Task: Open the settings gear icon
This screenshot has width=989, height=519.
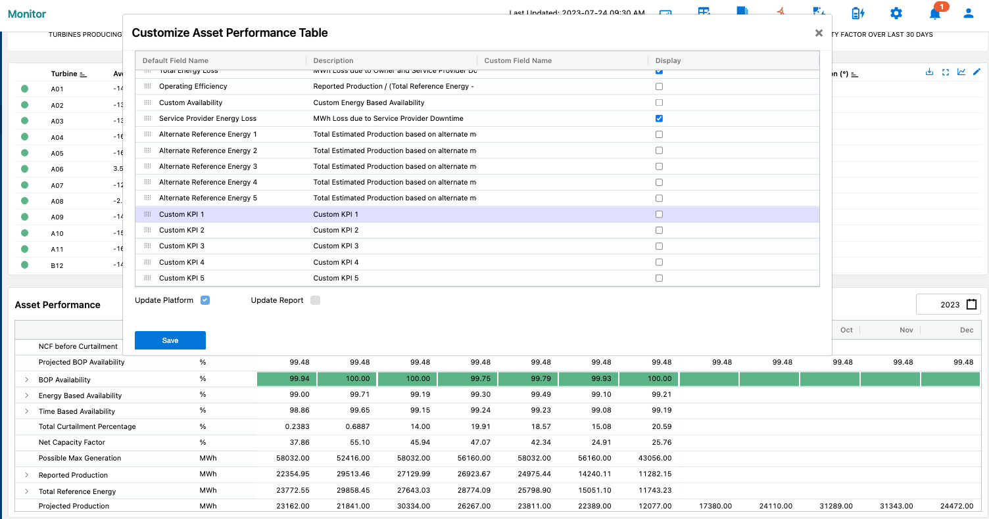Action: 896,13
